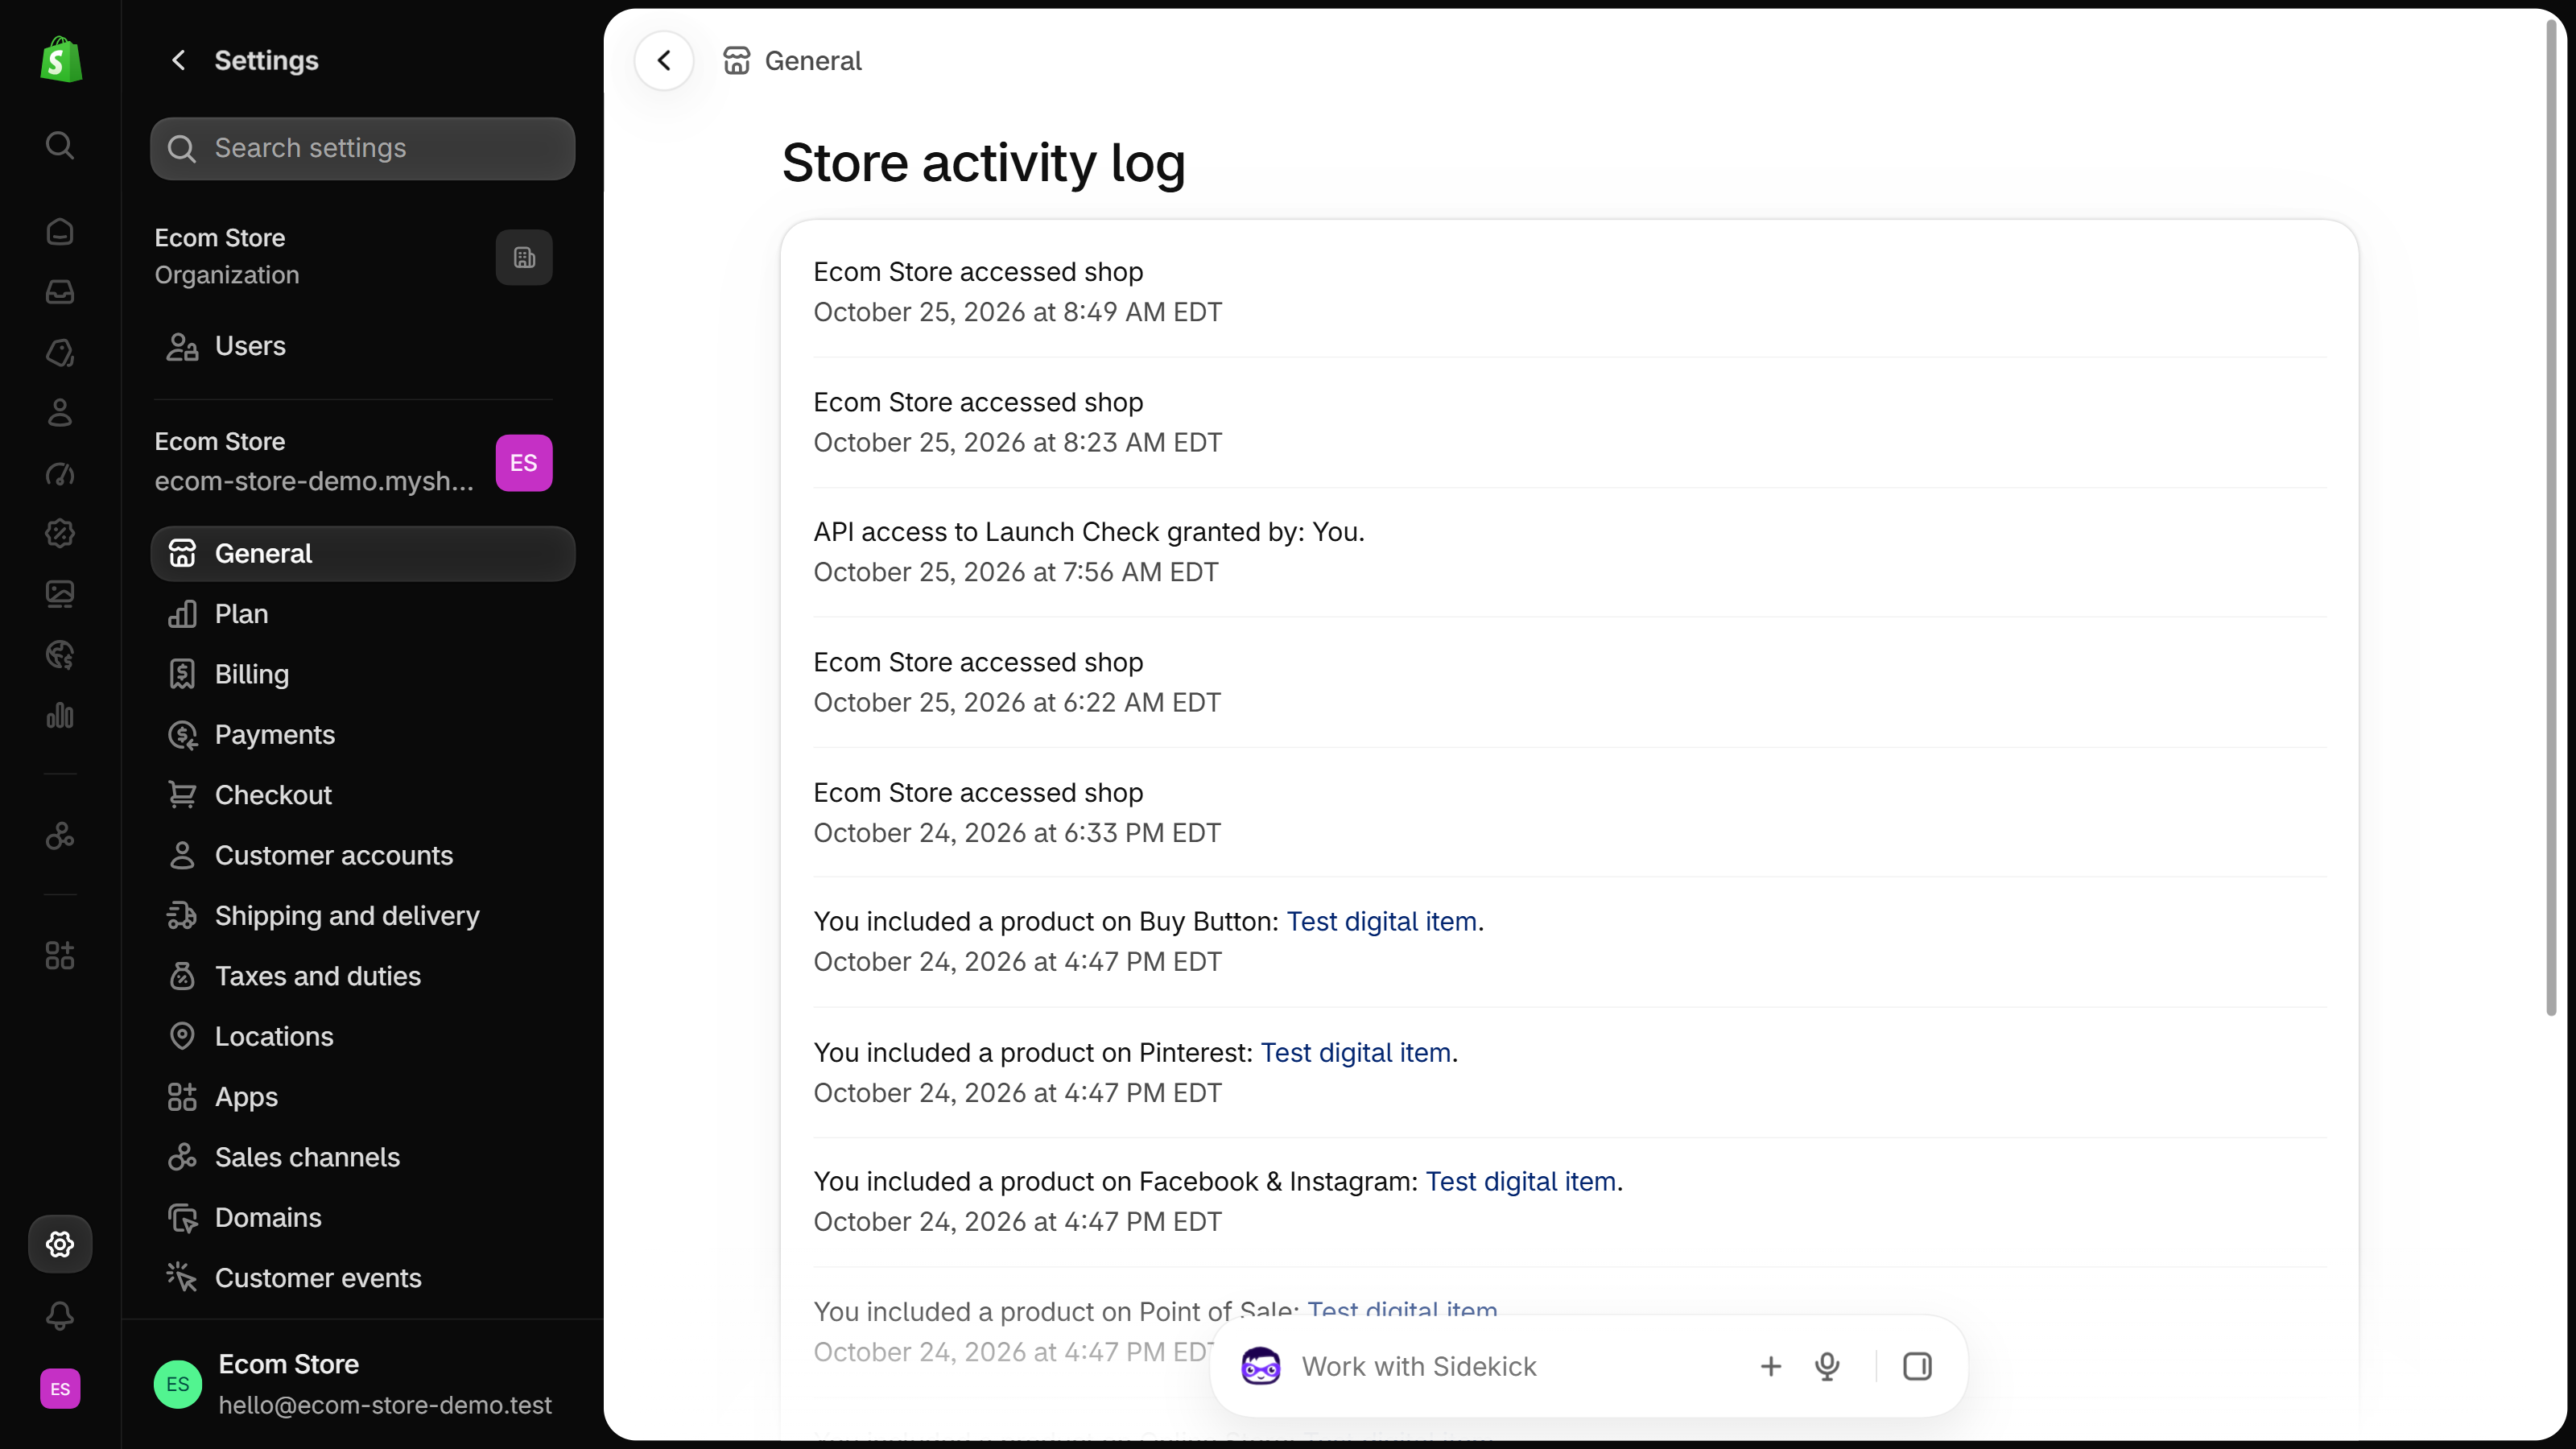Focus the Search settings field

(363, 149)
